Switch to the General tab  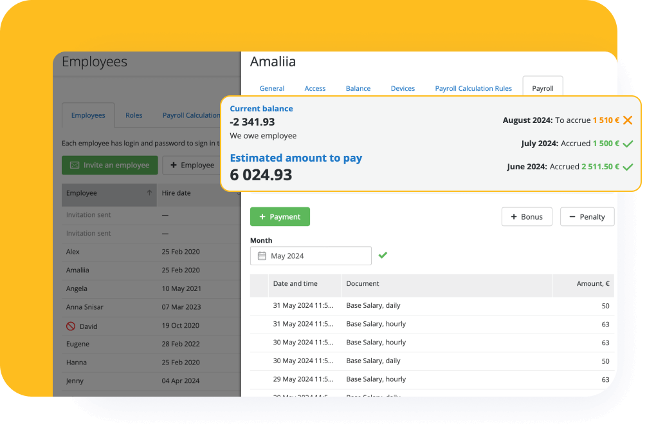272,88
